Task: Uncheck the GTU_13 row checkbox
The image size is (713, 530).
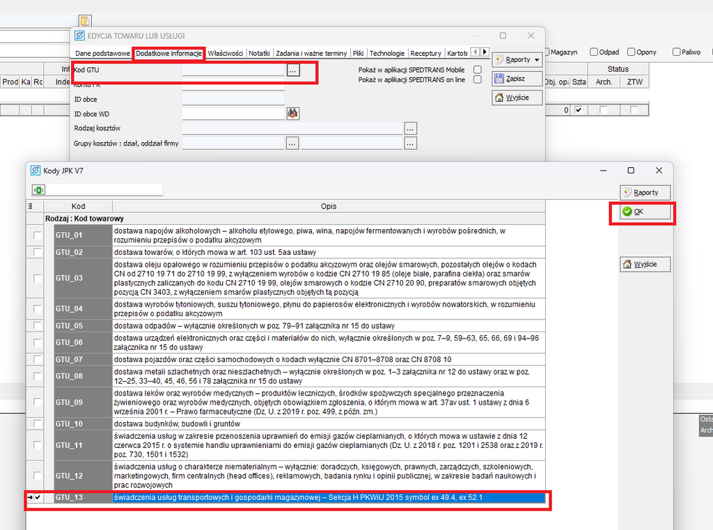Action: point(38,497)
